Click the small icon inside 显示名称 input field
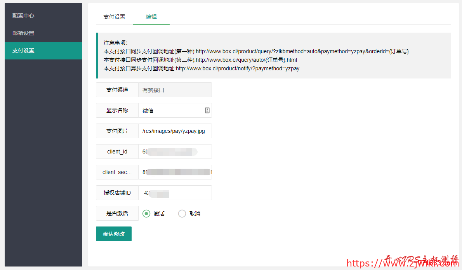 (x=207, y=110)
